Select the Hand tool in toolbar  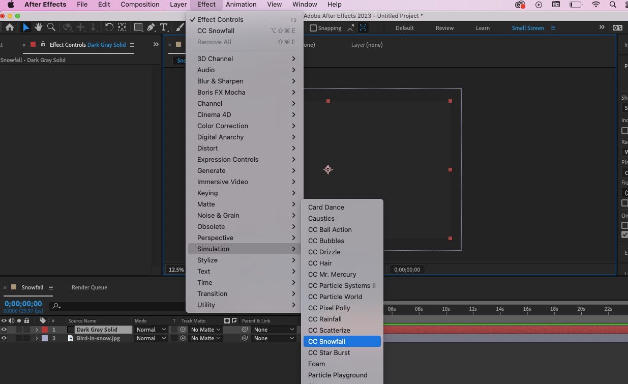point(39,27)
